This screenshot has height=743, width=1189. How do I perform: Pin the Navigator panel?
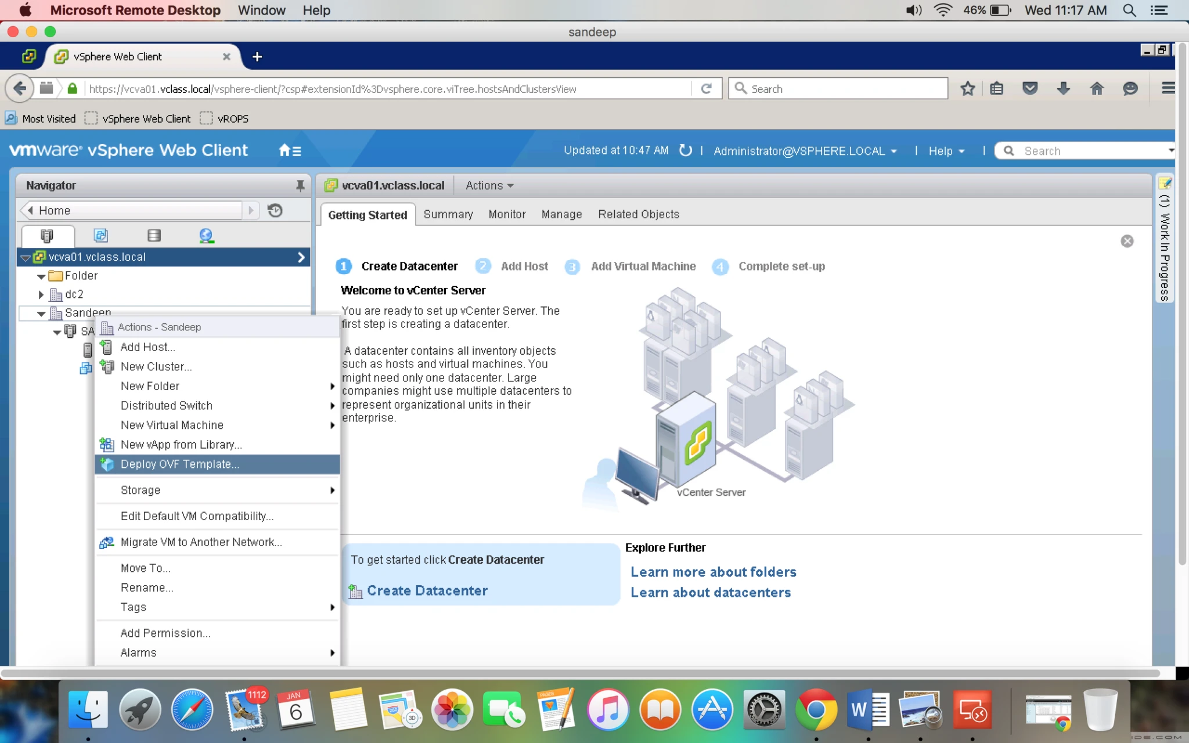point(300,186)
